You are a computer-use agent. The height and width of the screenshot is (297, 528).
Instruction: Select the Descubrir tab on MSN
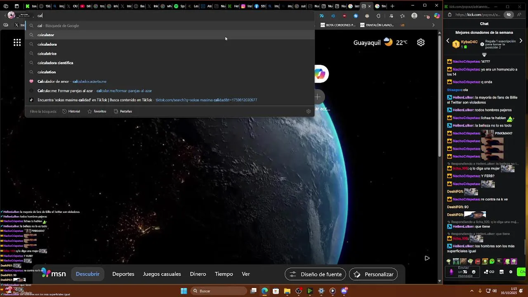tap(87, 274)
